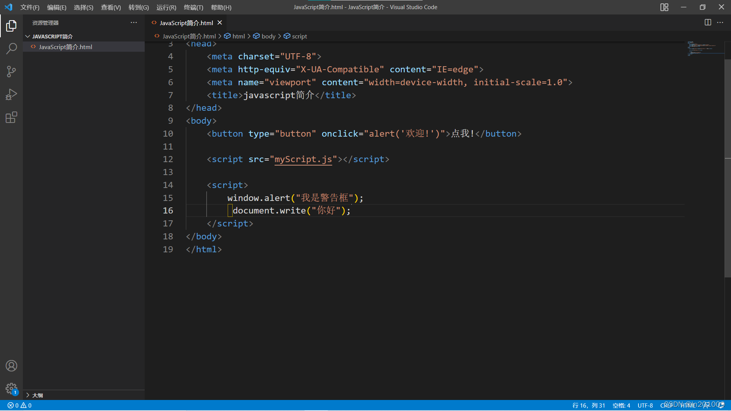
Task: Open the Manage settings gear icon
Action: pos(11,389)
